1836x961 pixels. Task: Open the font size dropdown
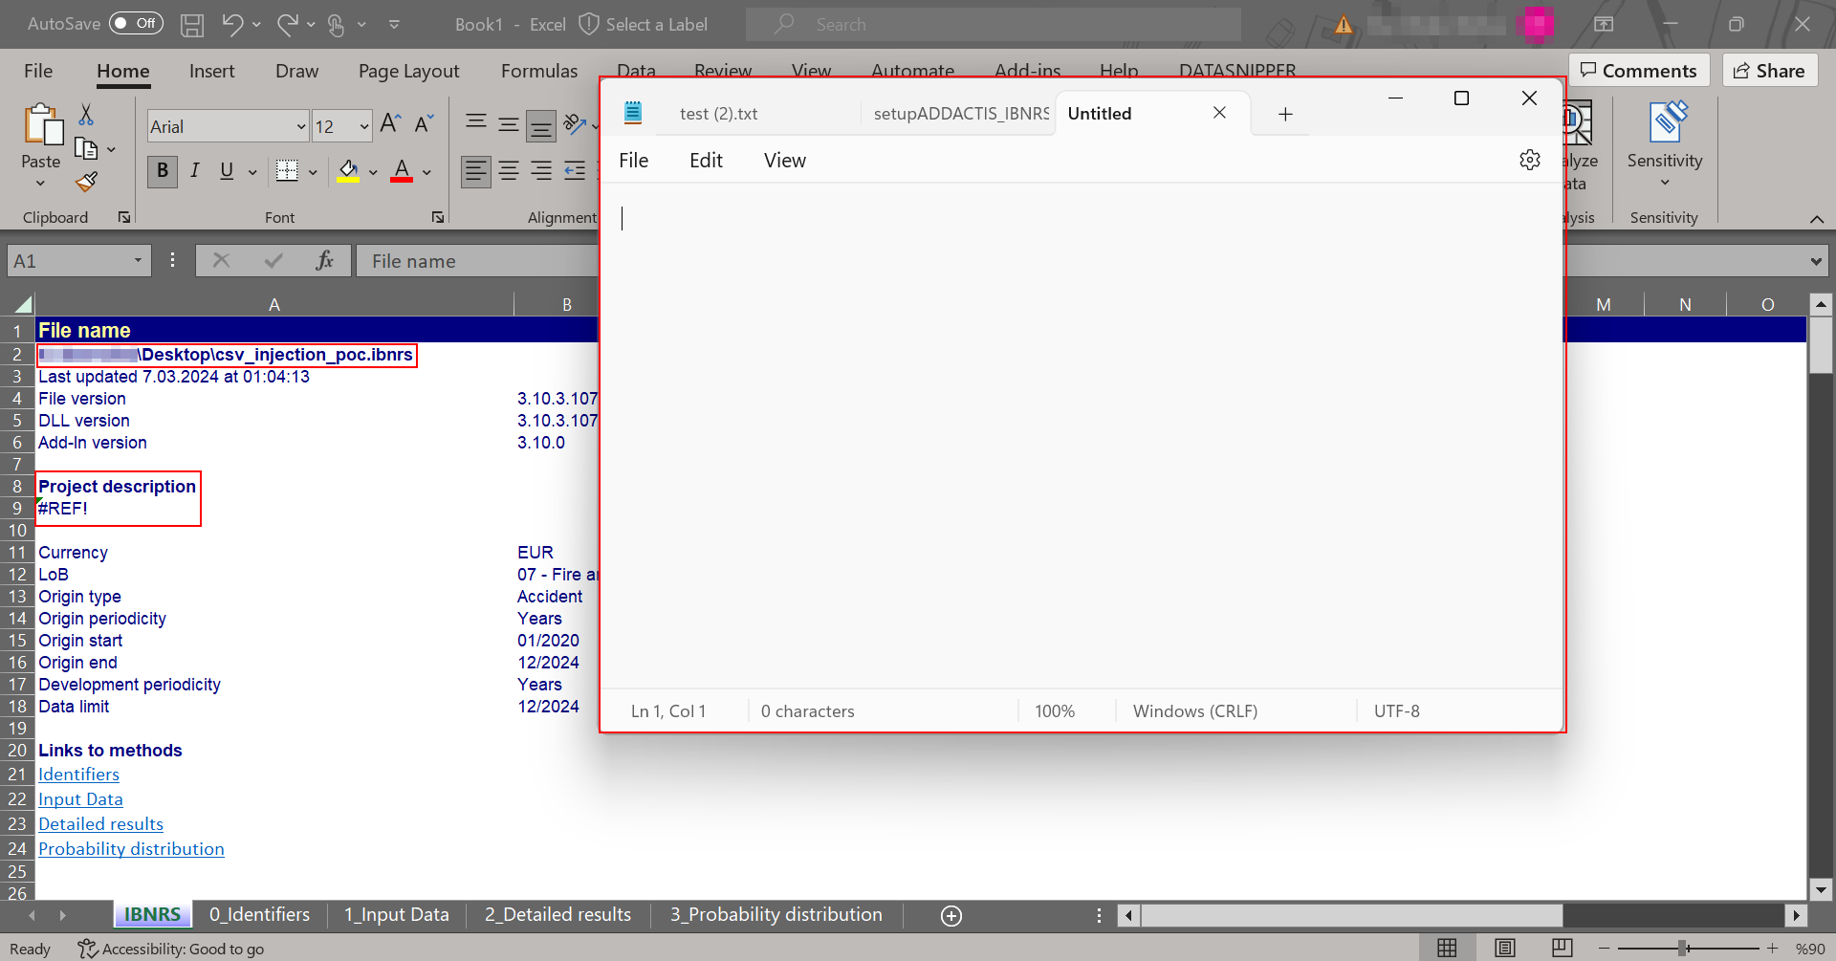pos(364,126)
